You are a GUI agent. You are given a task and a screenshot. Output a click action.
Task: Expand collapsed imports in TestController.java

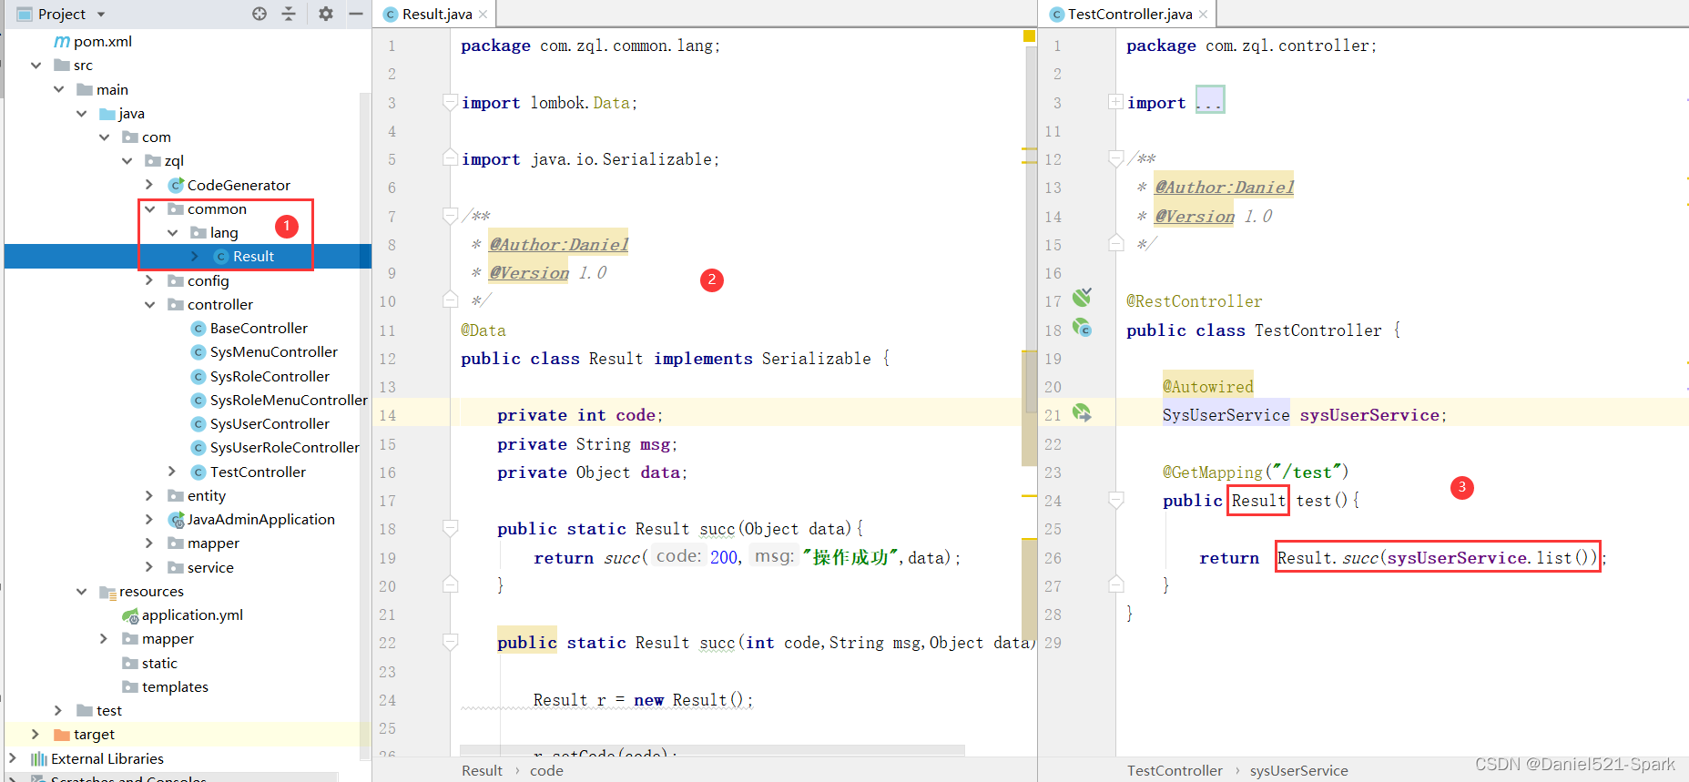pos(1115,102)
